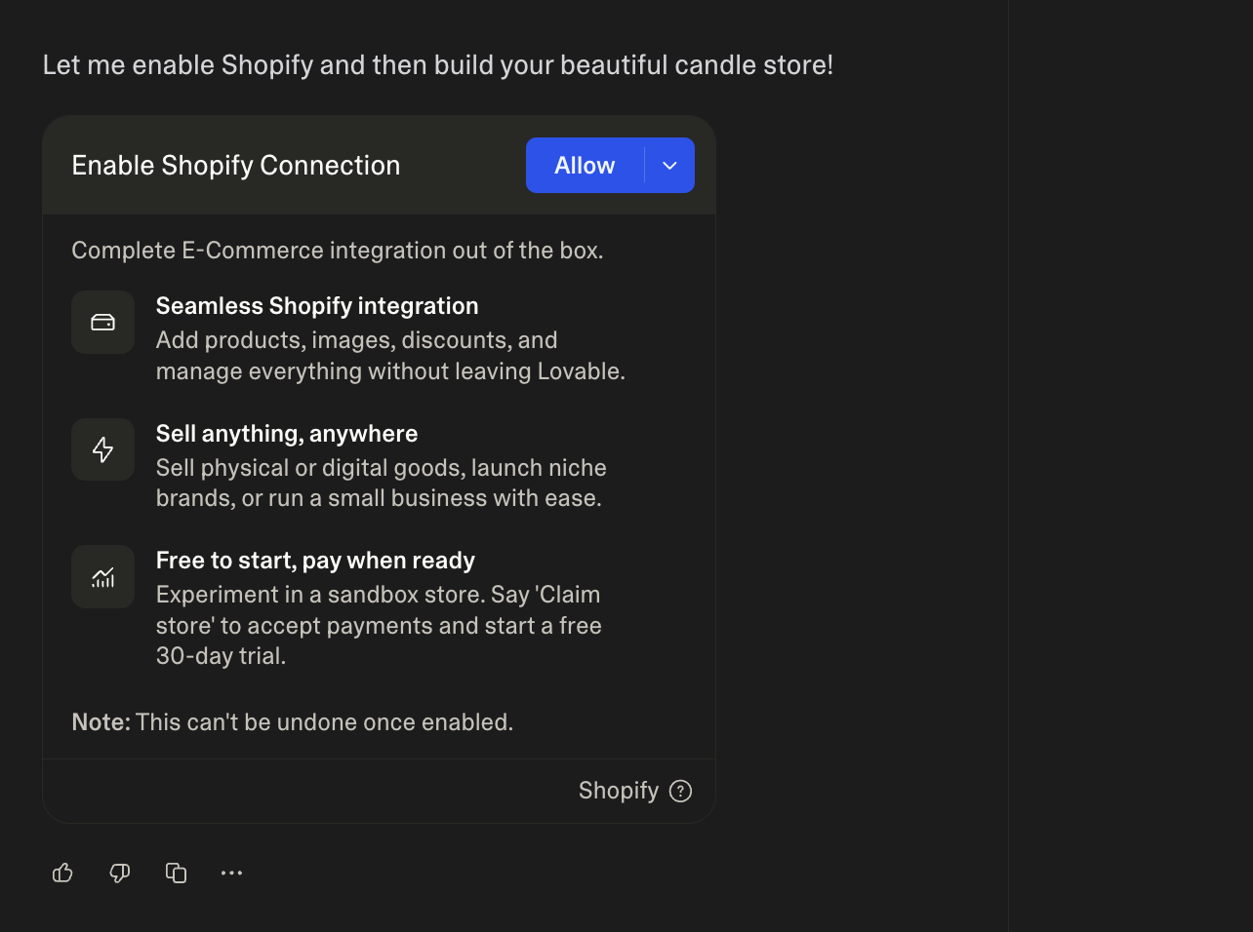This screenshot has height=932, width=1253.
Task: Click "Free to start, pay when ready" title
Action: coord(315,561)
